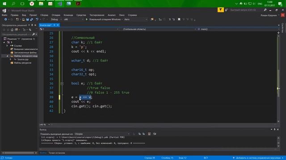This screenshot has width=286, height=160.
Task: Open the Tools (Средства) menu
Action: (81, 15)
